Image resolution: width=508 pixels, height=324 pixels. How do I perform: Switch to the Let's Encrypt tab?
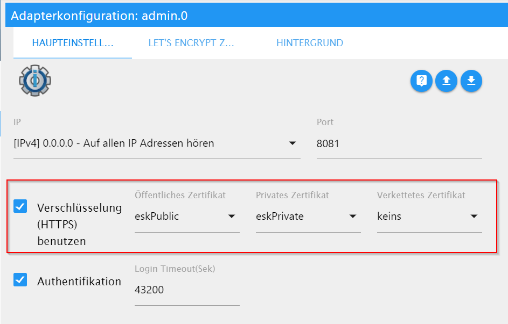pos(191,43)
